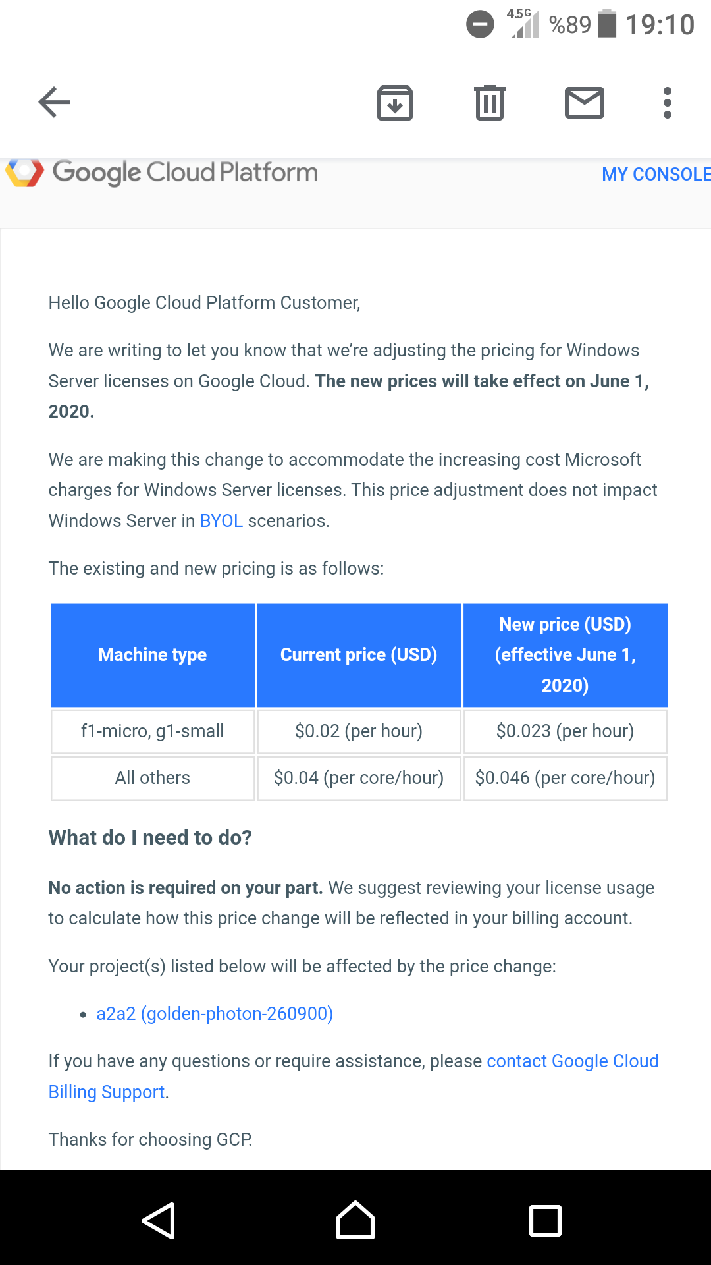Image resolution: width=711 pixels, height=1265 pixels.
Task: Tap the $0.046 (per core/hour) cell
Action: [x=566, y=778]
